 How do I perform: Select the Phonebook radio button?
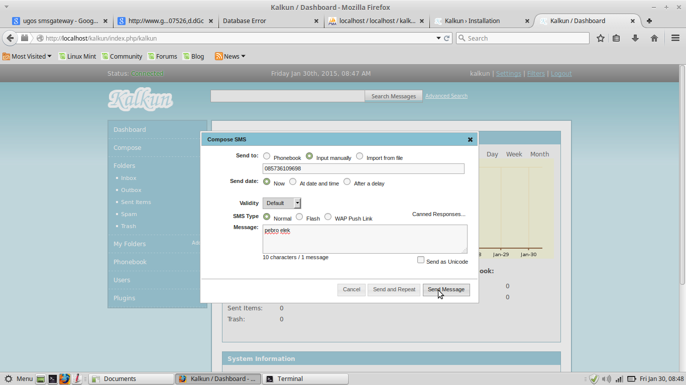(x=267, y=156)
